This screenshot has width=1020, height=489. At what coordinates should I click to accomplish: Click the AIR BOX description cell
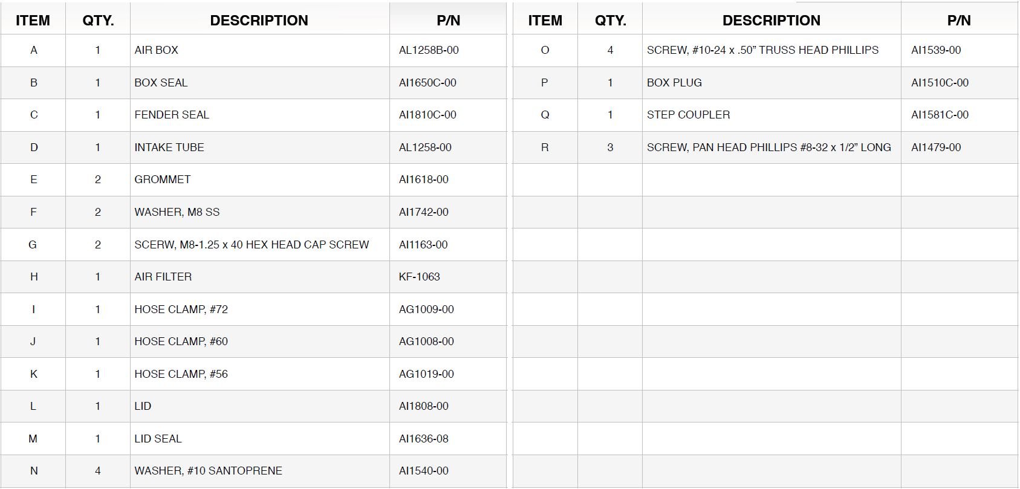tap(157, 50)
